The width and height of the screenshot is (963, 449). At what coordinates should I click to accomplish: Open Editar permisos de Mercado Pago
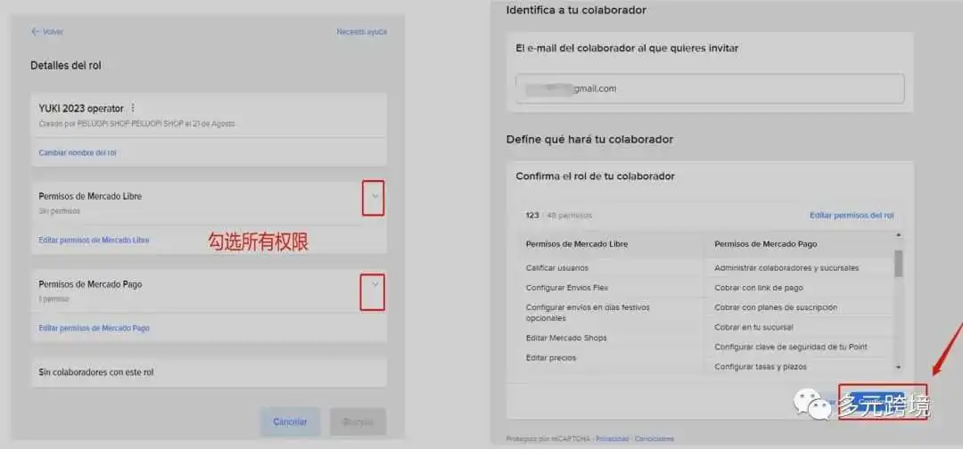[94, 328]
